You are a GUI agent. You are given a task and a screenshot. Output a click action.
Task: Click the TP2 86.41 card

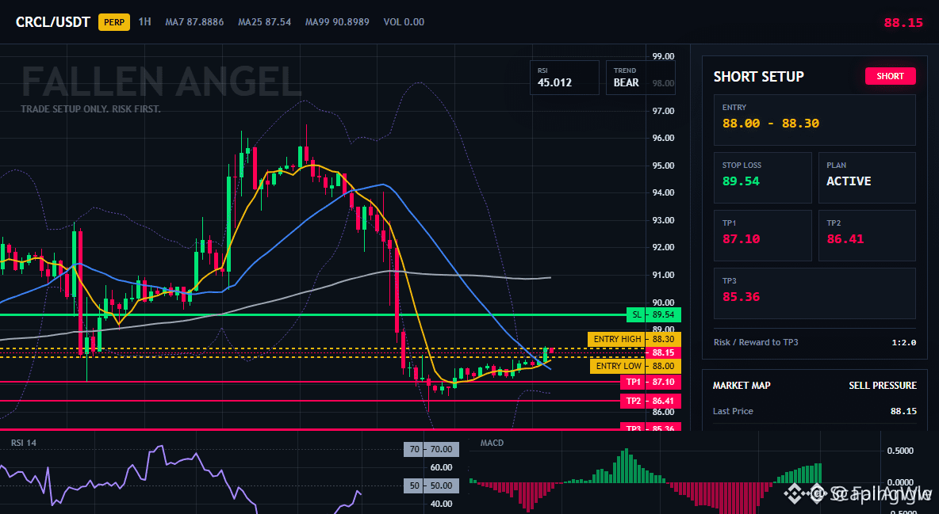(x=867, y=235)
